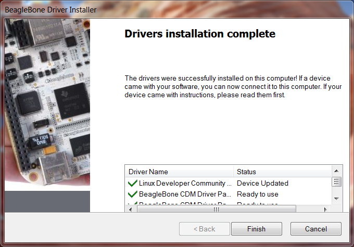Click the horizontal scrollbar right arrow

pos(325,209)
